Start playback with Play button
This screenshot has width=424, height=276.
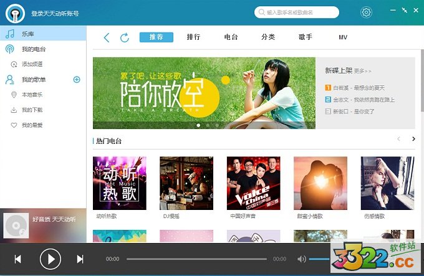[51, 259]
